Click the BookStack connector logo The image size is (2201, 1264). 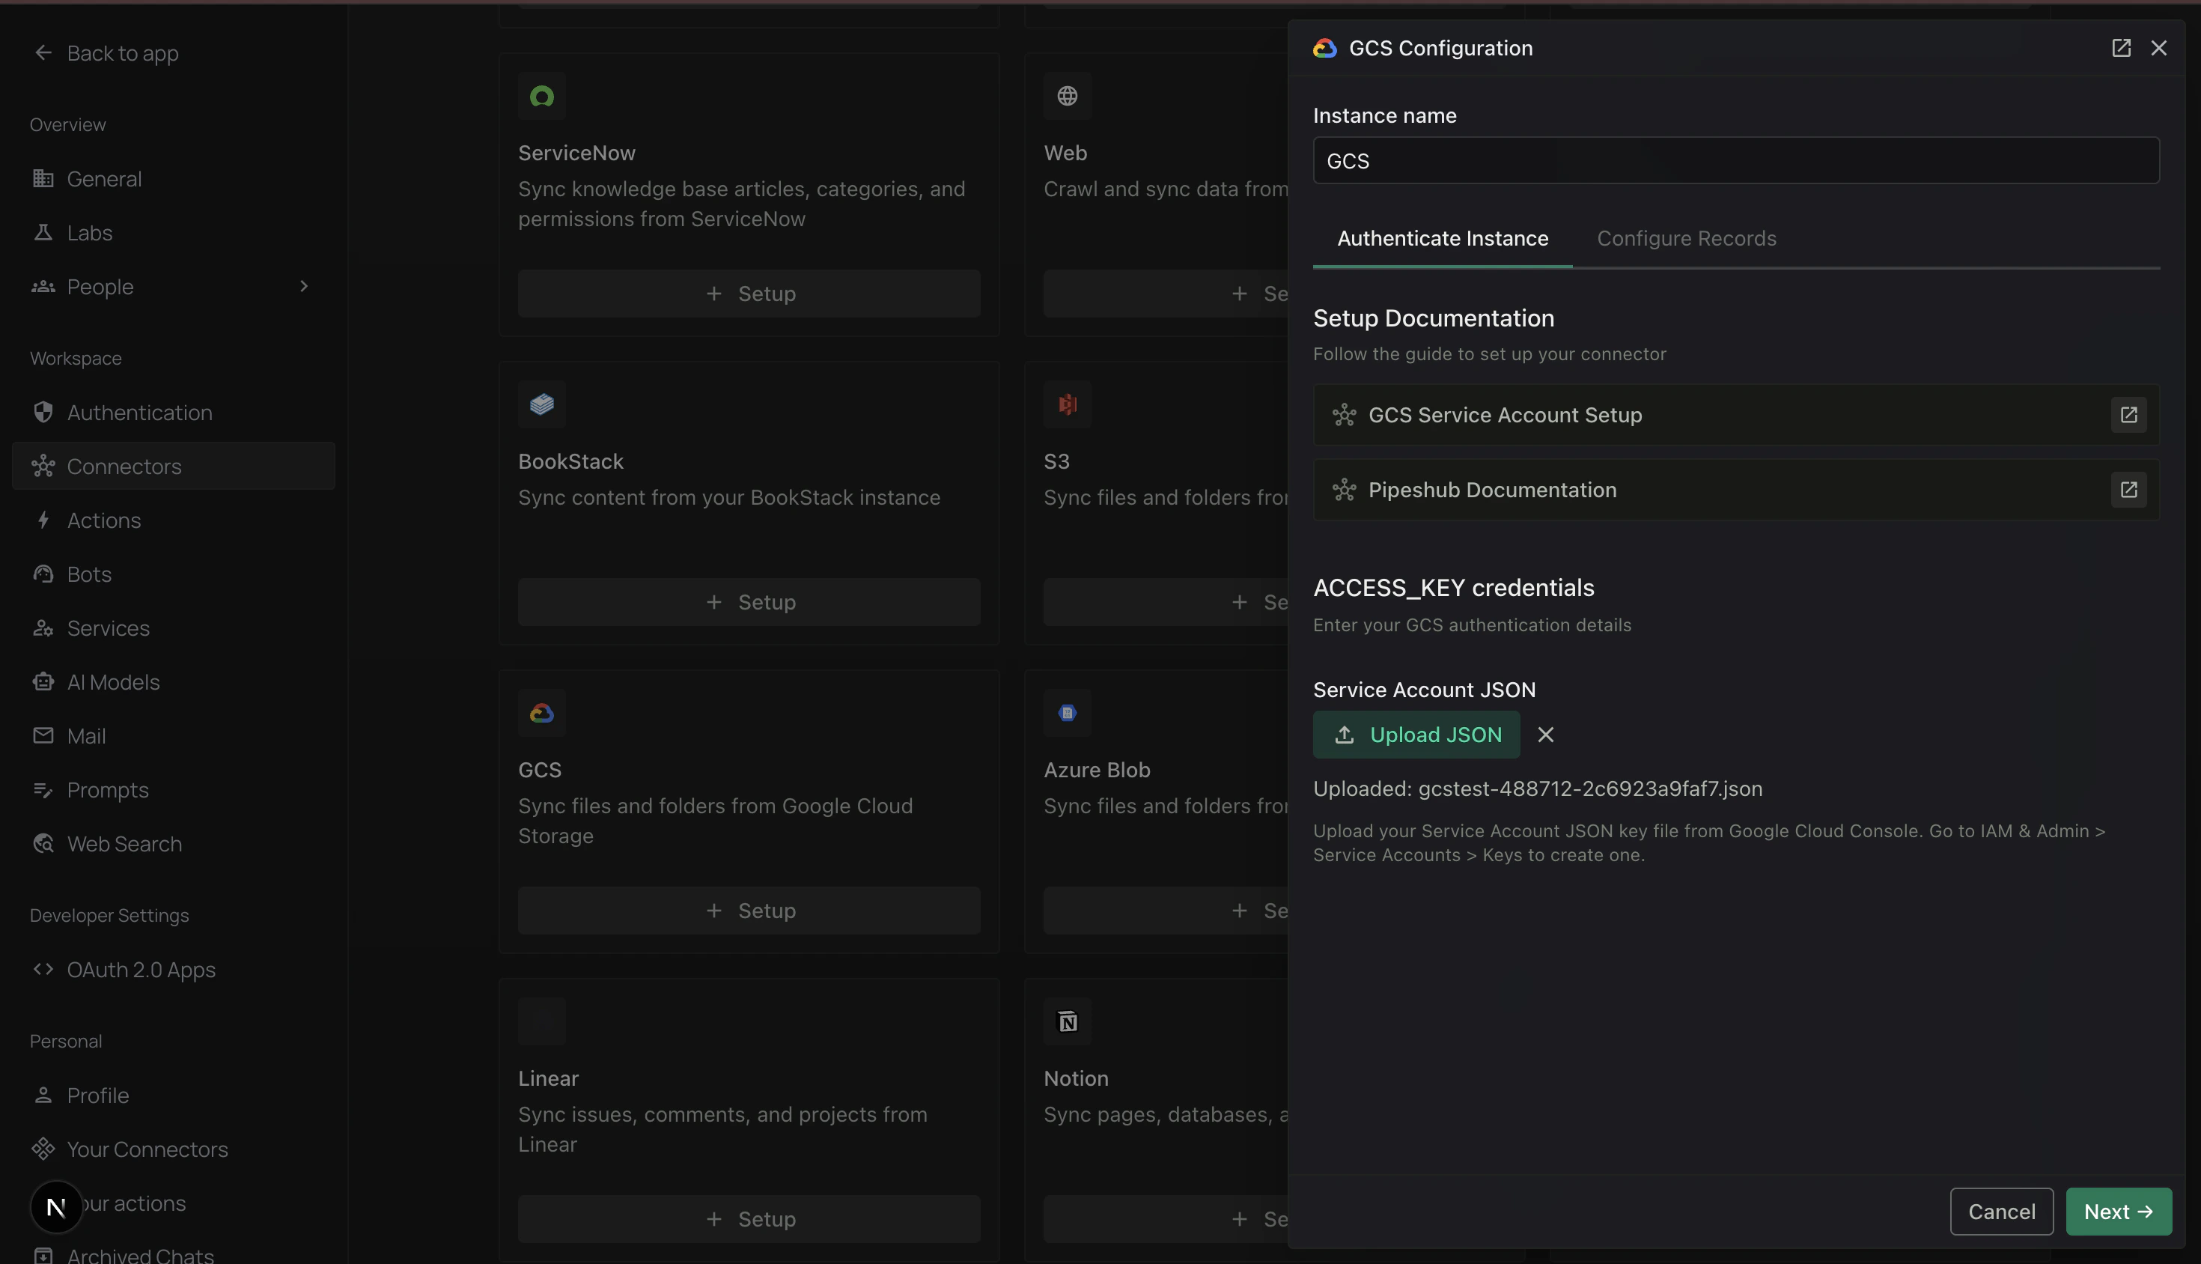pos(541,404)
